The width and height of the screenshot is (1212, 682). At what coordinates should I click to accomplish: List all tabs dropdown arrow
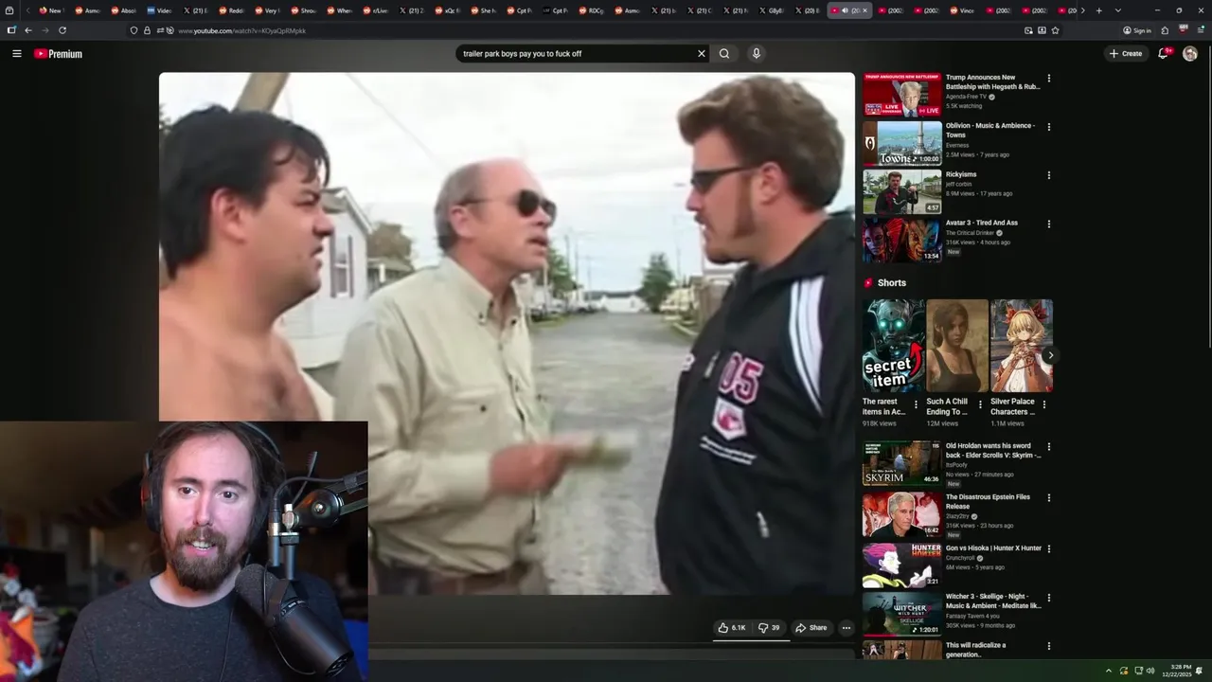1117,10
